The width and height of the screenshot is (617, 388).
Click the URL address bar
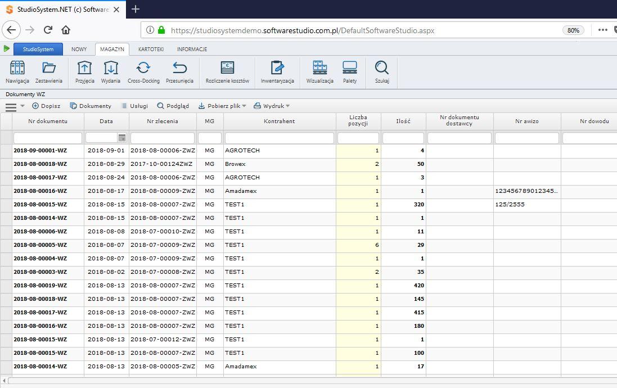(302, 30)
